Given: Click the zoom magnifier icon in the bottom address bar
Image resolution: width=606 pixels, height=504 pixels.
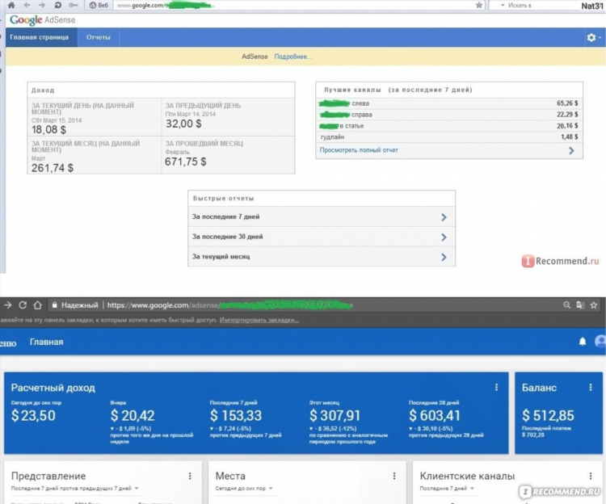Looking at the screenshot, I should pos(566,305).
